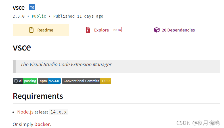The width and height of the screenshot is (224, 128).
Task: Open the 20 Dependencies tab
Action: pos(174,30)
